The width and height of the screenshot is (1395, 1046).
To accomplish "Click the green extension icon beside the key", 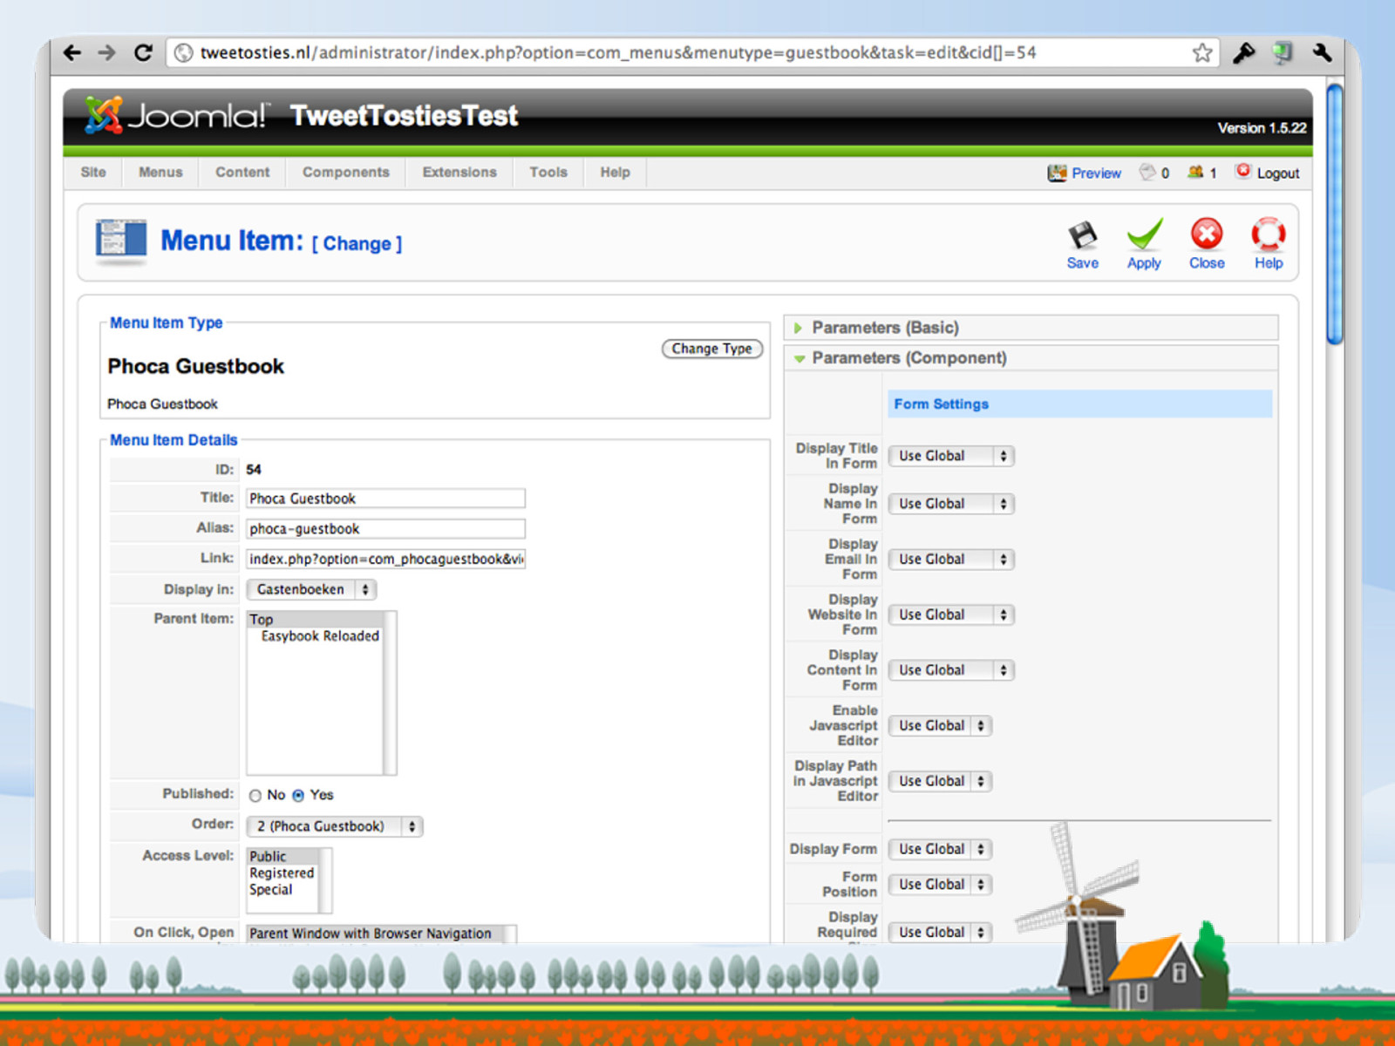I will 1283,52.
